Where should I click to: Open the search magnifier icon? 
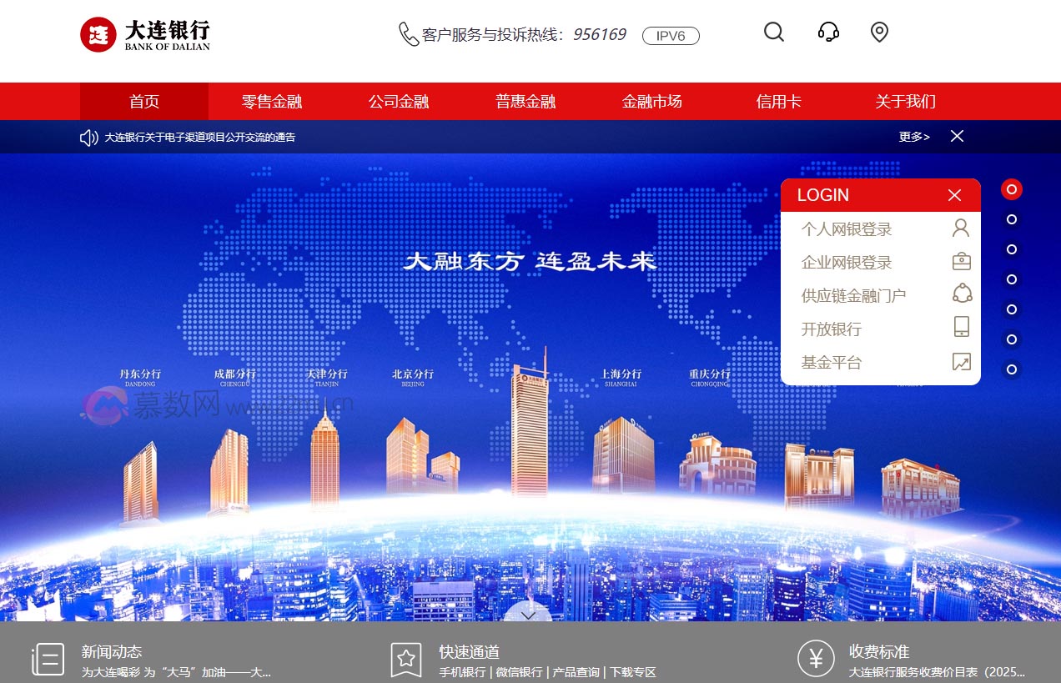coord(774,32)
